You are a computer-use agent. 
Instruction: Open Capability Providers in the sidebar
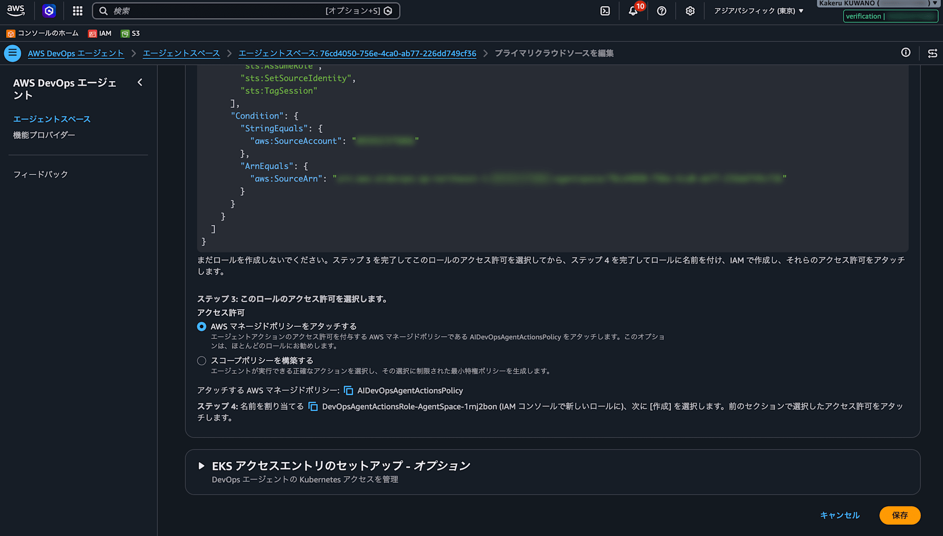[x=44, y=135]
